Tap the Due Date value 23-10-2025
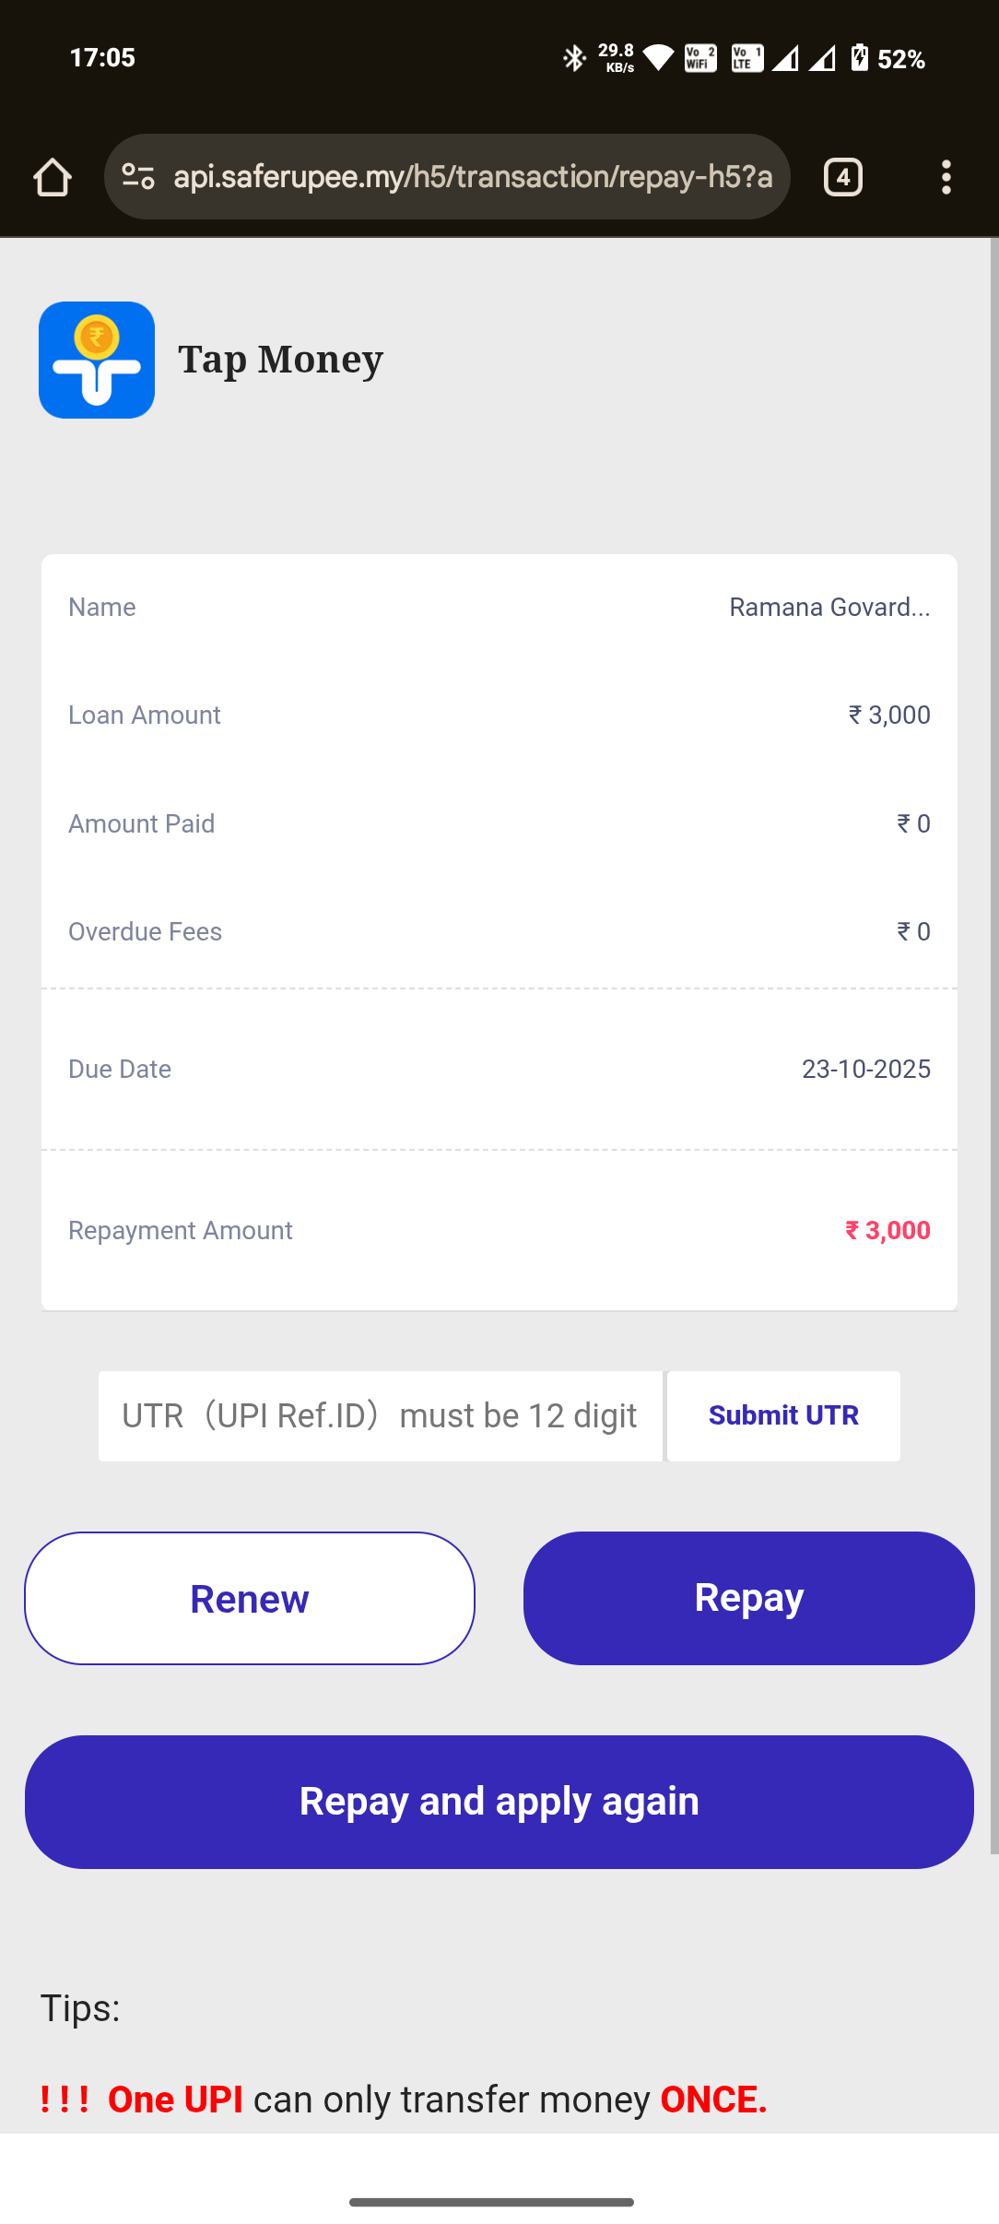 865,1069
